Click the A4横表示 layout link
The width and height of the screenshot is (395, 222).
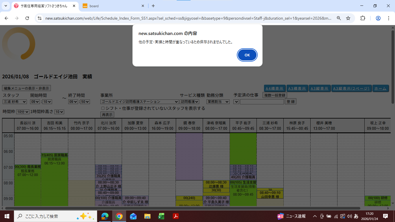(x=275, y=88)
